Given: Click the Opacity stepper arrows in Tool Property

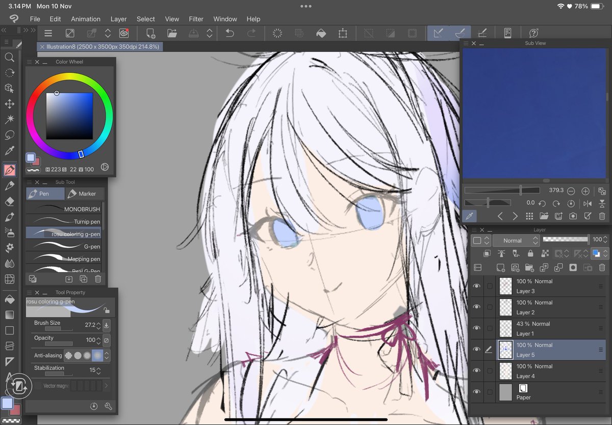Looking at the screenshot, I should pyautogui.click(x=99, y=340).
